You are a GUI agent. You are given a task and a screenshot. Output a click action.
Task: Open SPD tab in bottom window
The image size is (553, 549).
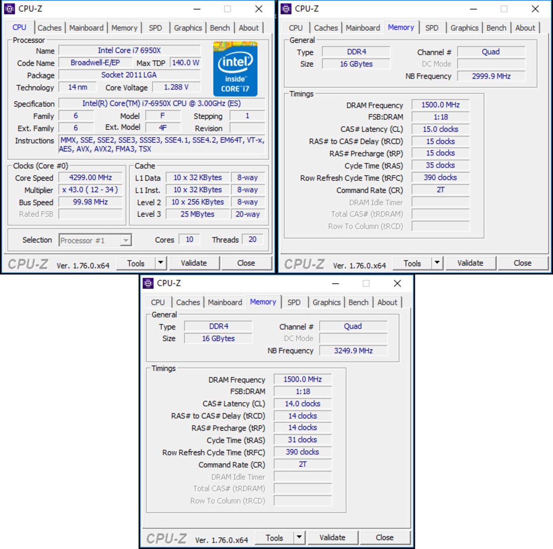(x=294, y=302)
